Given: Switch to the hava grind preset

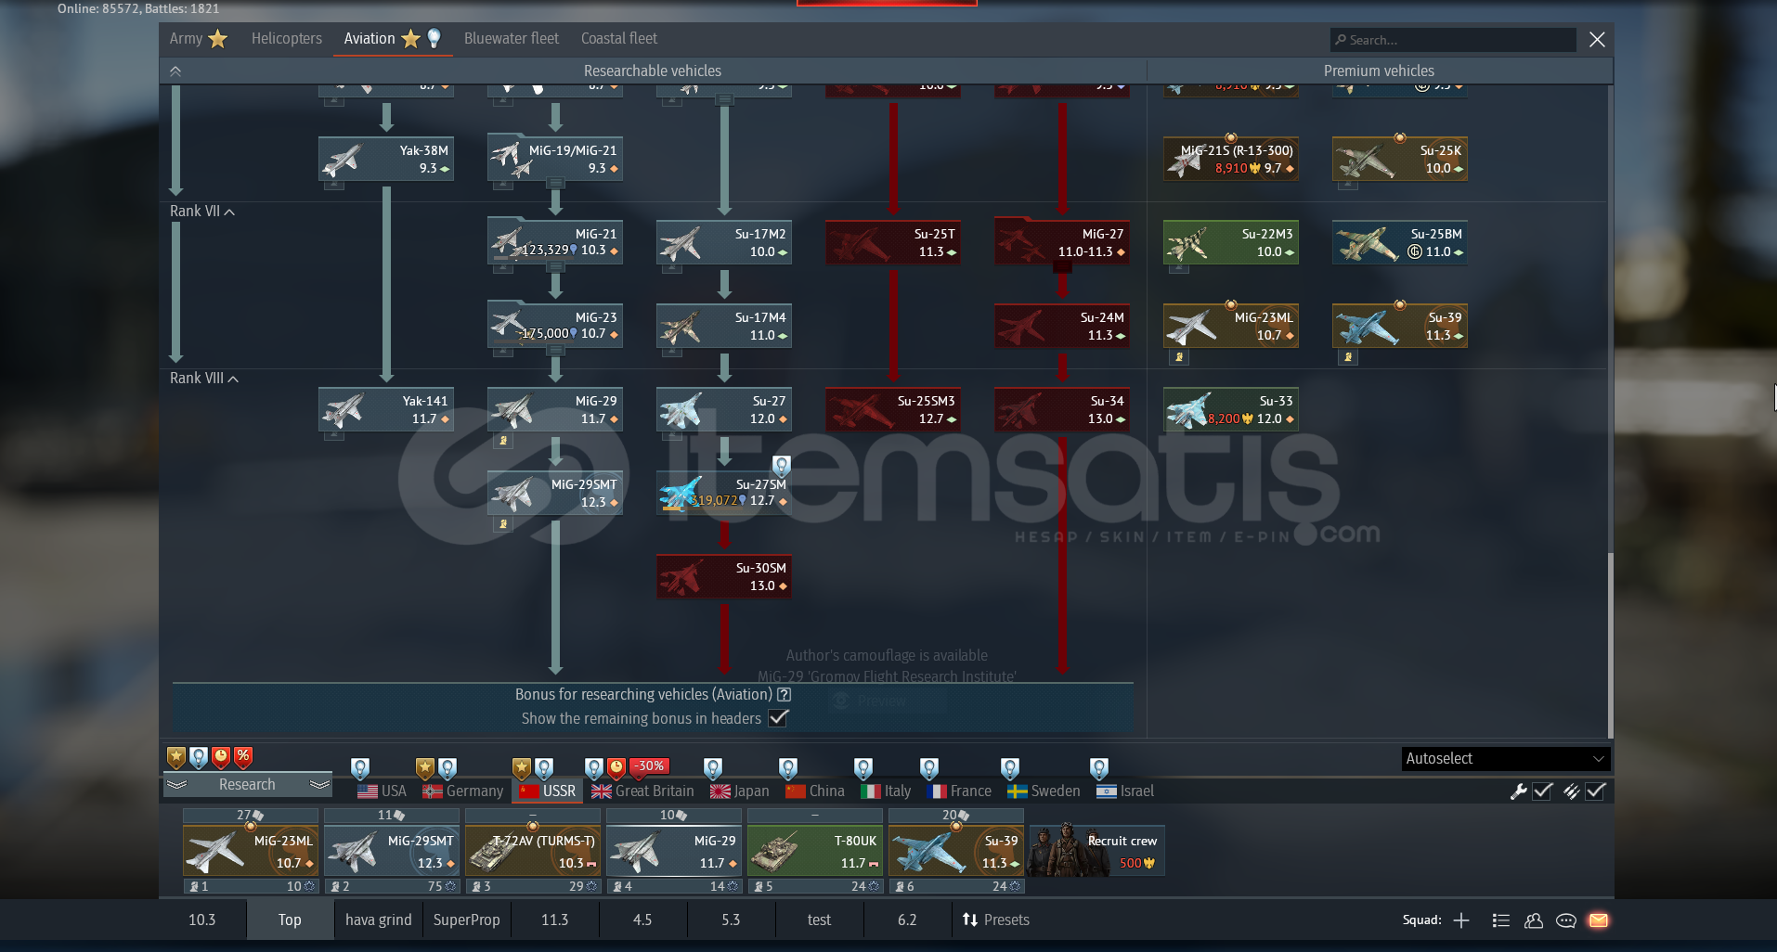Looking at the screenshot, I should (x=378, y=920).
